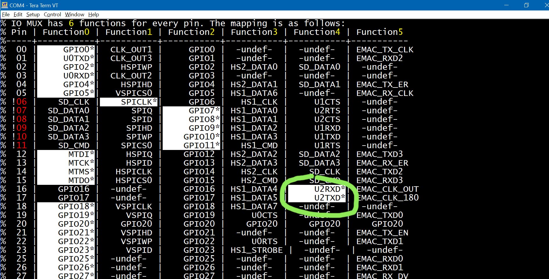This screenshot has width=549, height=279.
Task: Click the HSPICLK text
Action: tap(134, 172)
